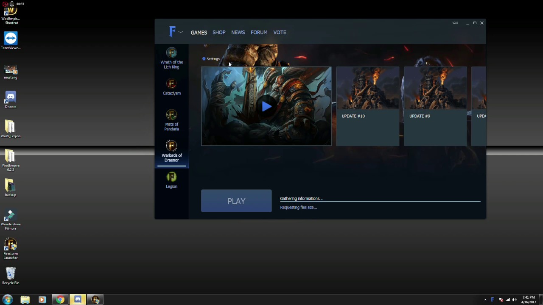Show hidden system tray icons
Viewport: 543px width, 305px height.
pos(485,300)
